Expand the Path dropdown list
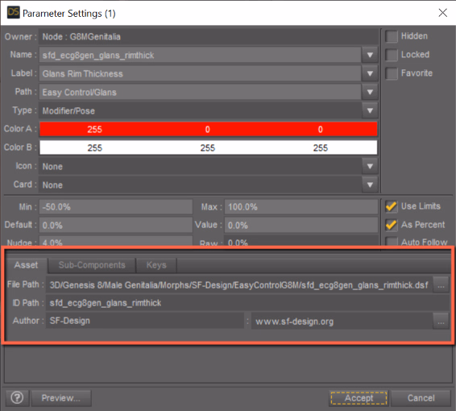Viewport: 456px width, 411px height. 370,92
